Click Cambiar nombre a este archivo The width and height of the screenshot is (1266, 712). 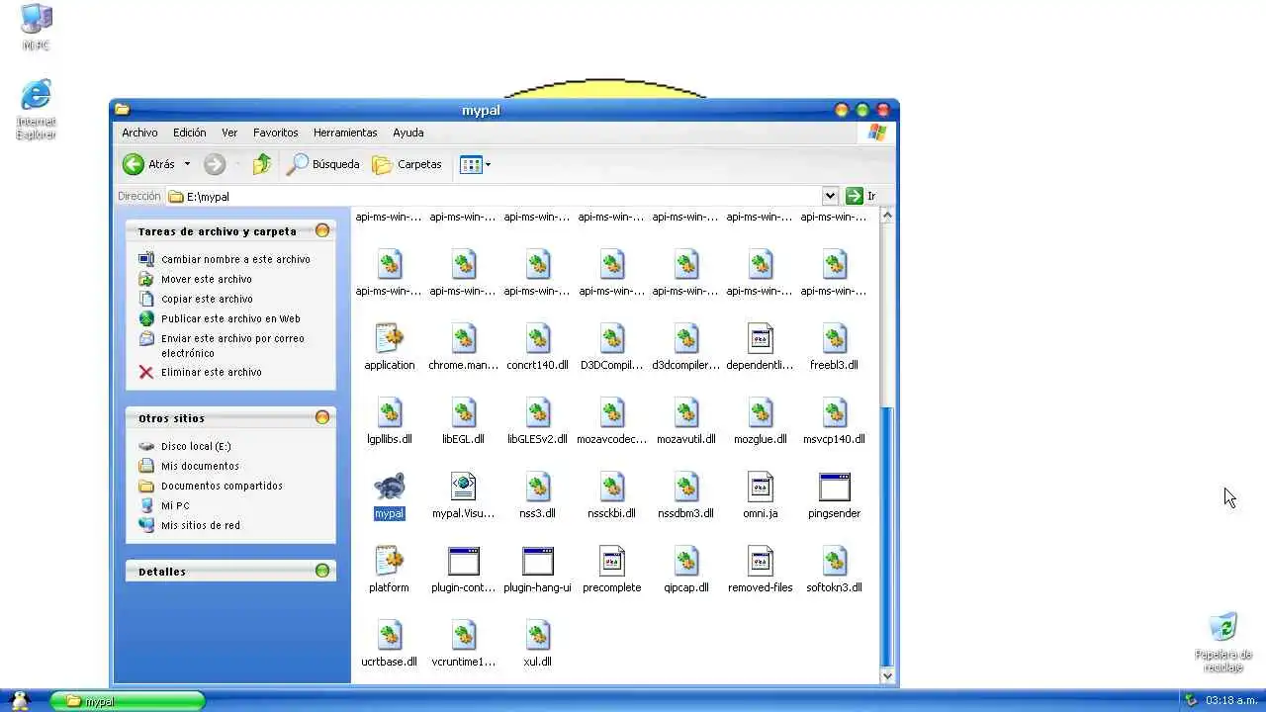pyautogui.click(x=235, y=259)
